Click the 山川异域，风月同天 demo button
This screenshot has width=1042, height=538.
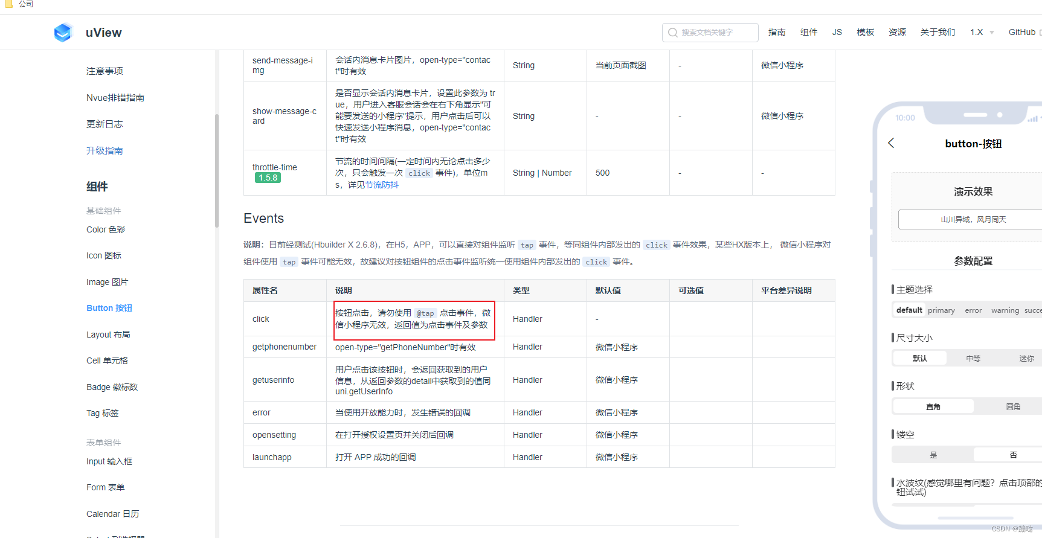973,219
